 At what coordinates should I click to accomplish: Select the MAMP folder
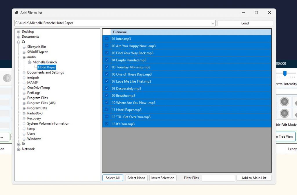click(32, 83)
